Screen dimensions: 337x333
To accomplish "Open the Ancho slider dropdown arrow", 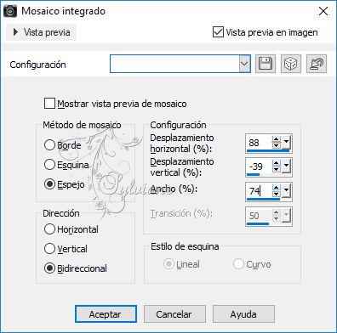I will tap(287, 190).
